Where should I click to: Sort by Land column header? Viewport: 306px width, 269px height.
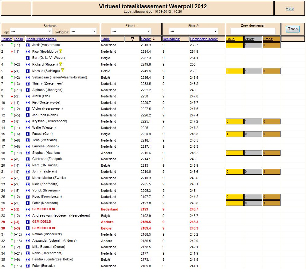point(105,39)
